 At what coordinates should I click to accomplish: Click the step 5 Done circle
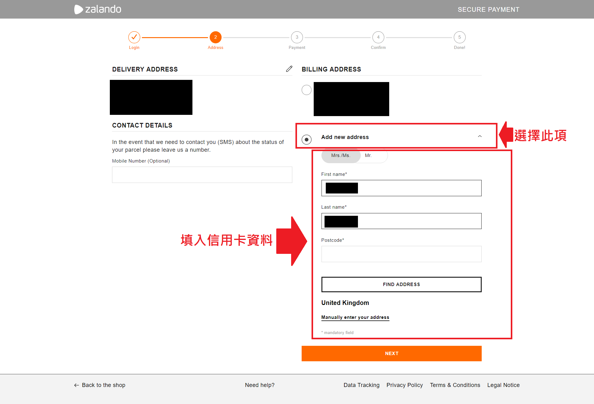point(459,37)
